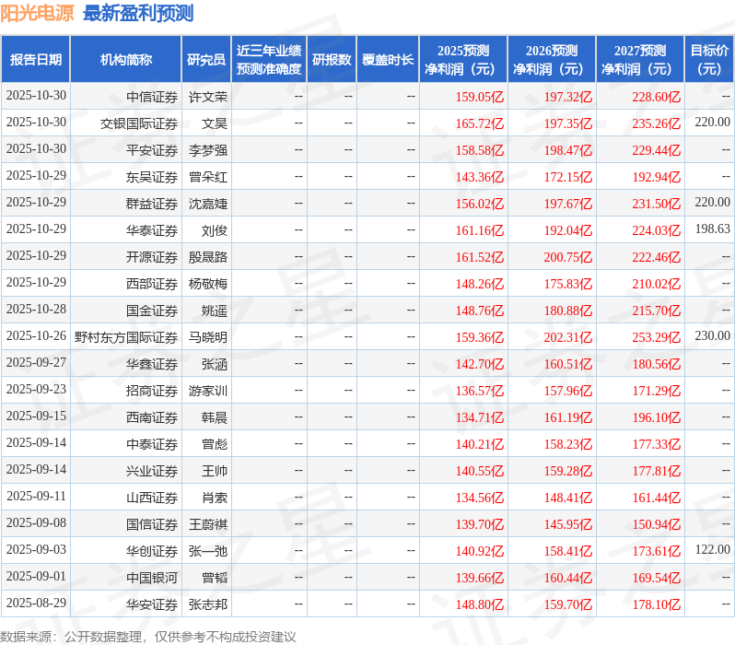Viewport: 735px width, 645px height.
Task: Click the 最新盈利预测 heading
Action: [138, 14]
